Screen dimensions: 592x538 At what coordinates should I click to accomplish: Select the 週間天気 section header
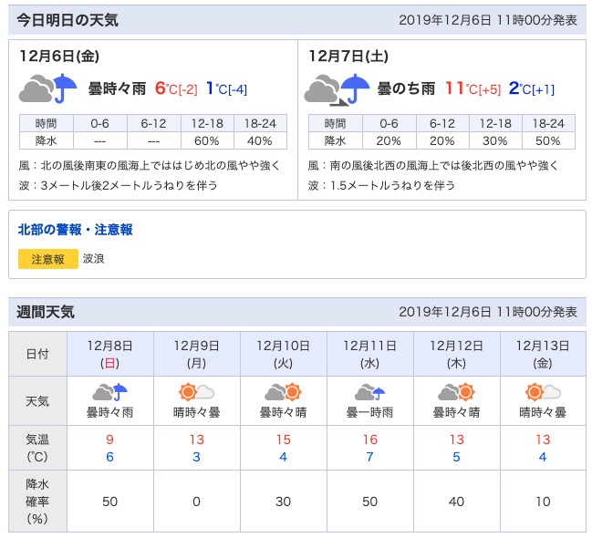tap(46, 312)
